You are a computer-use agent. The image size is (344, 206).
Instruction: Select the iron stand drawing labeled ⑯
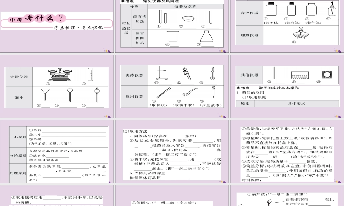coord(161,73)
